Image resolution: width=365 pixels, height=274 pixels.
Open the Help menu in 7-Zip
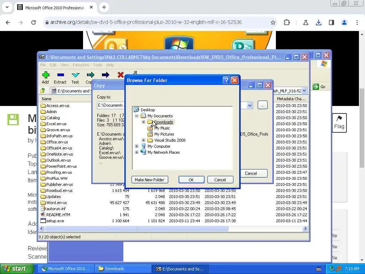(110, 65)
